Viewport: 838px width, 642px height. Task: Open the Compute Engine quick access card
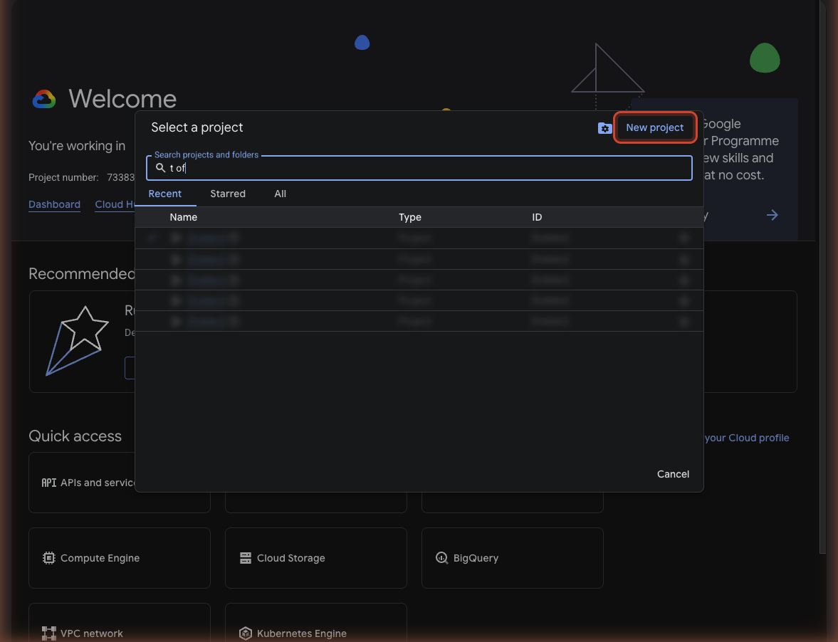point(119,558)
